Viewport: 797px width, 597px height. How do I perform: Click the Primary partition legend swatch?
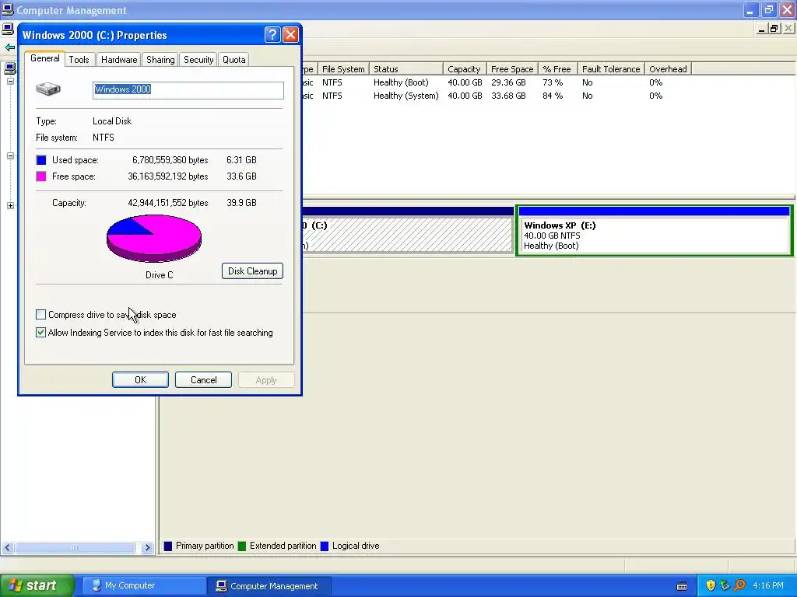coord(168,546)
